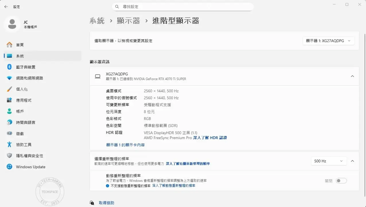Click the 取得協助 help icon
This screenshot has height=207, width=366.
click(x=92, y=203)
